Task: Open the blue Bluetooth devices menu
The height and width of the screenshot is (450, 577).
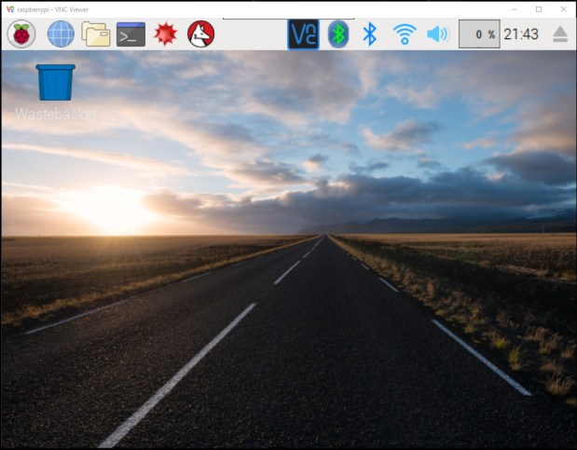Action: pyautogui.click(x=370, y=34)
